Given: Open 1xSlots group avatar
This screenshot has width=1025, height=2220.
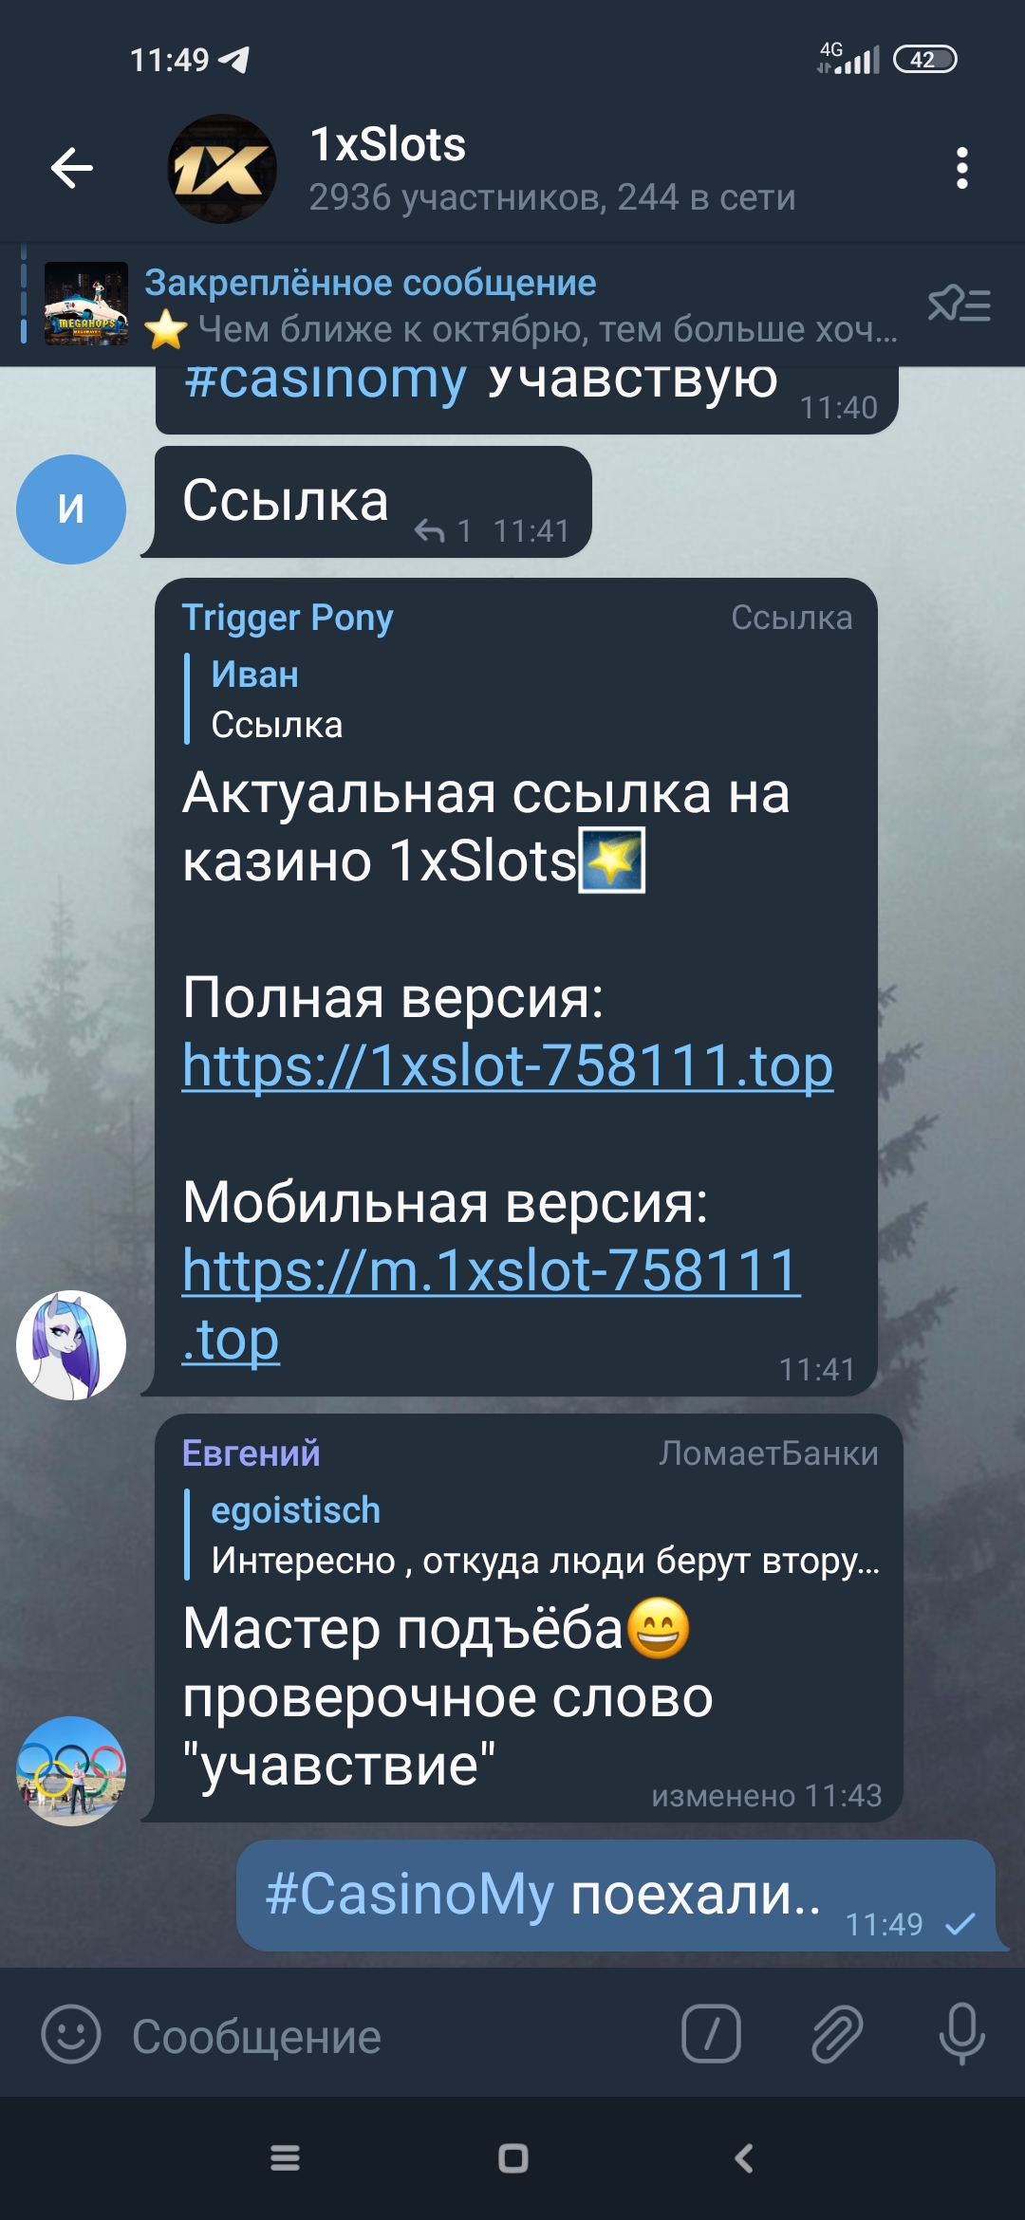Looking at the screenshot, I should click(x=222, y=169).
